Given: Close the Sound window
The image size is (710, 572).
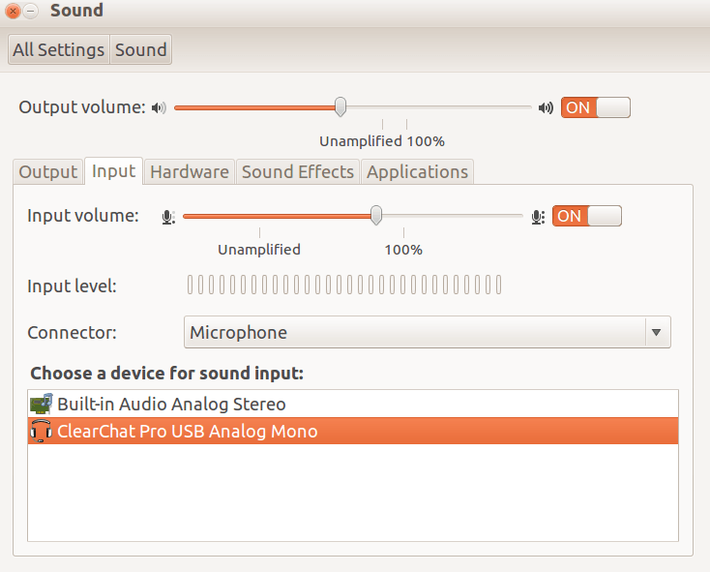Looking at the screenshot, I should click(x=13, y=12).
